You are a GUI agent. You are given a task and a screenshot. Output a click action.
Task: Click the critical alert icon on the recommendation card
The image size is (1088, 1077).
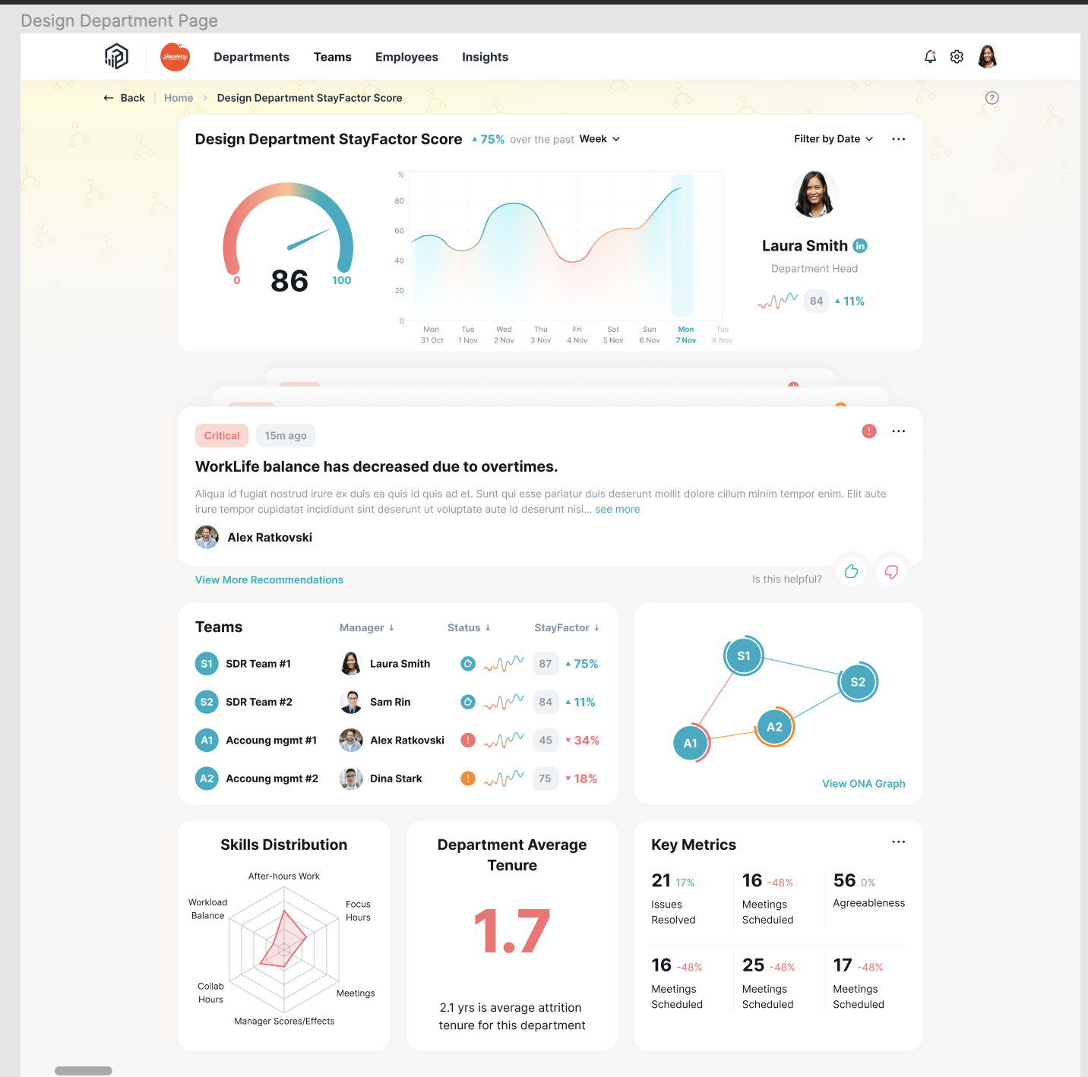[x=869, y=431]
